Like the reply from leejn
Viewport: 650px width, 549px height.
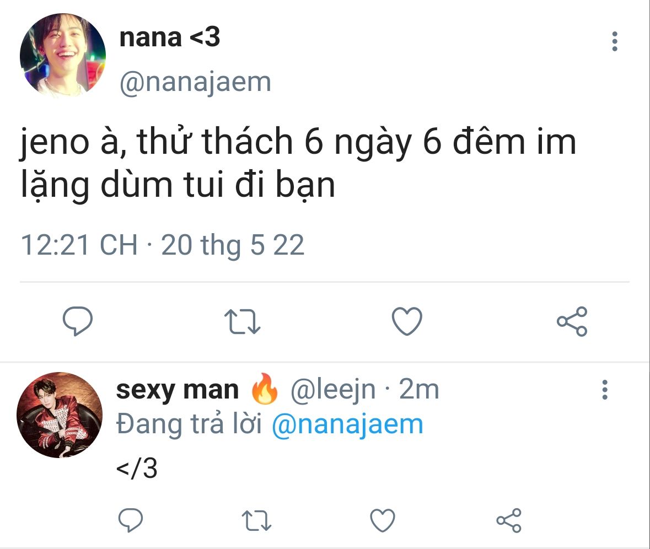tap(382, 520)
